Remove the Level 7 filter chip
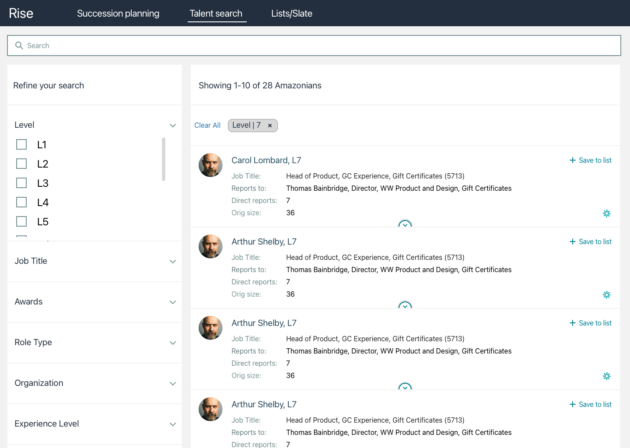 (x=270, y=126)
